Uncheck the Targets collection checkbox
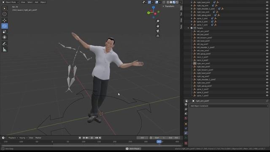Viewport: 270px width, 152px height. pyautogui.click(x=192, y=28)
